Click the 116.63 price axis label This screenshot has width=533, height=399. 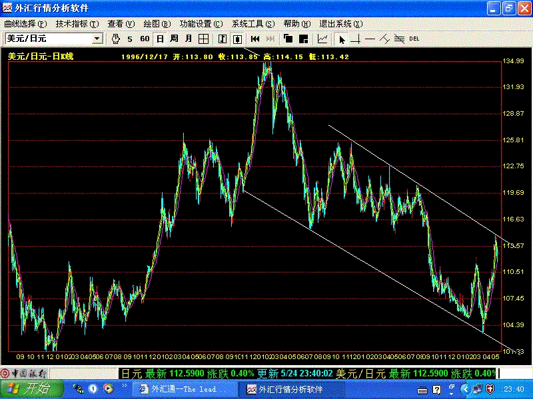pos(513,219)
